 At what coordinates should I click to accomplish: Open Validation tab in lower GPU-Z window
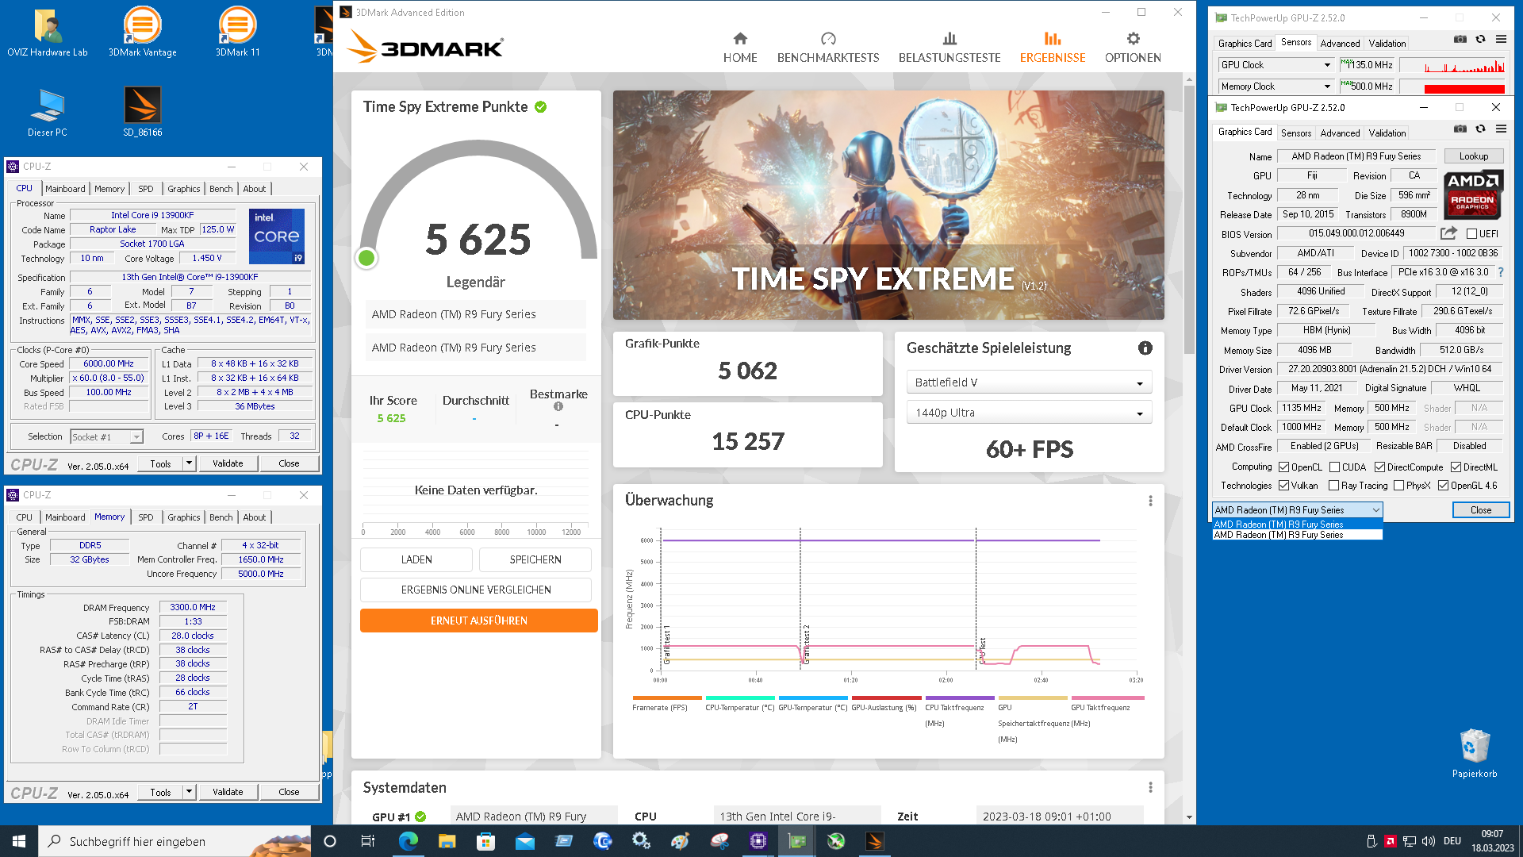[1387, 133]
